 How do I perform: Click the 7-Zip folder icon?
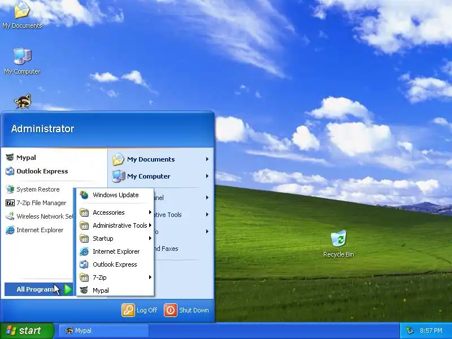(x=84, y=277)
